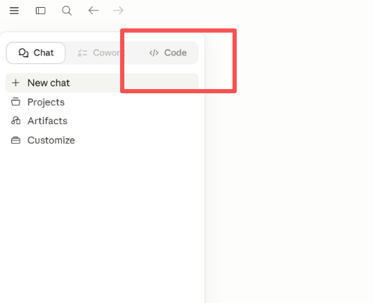
Task: Start a New chat
Action: coord(102,83)
